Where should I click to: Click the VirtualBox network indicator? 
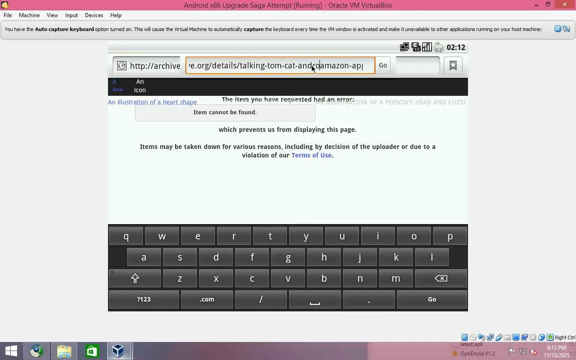[x=490, y=337]
